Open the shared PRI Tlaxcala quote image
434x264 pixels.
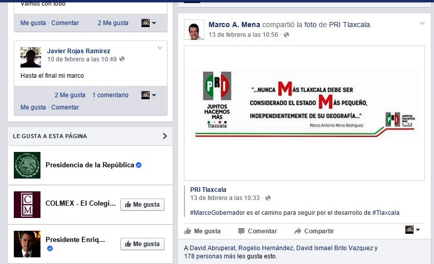[x=304, y=113]
